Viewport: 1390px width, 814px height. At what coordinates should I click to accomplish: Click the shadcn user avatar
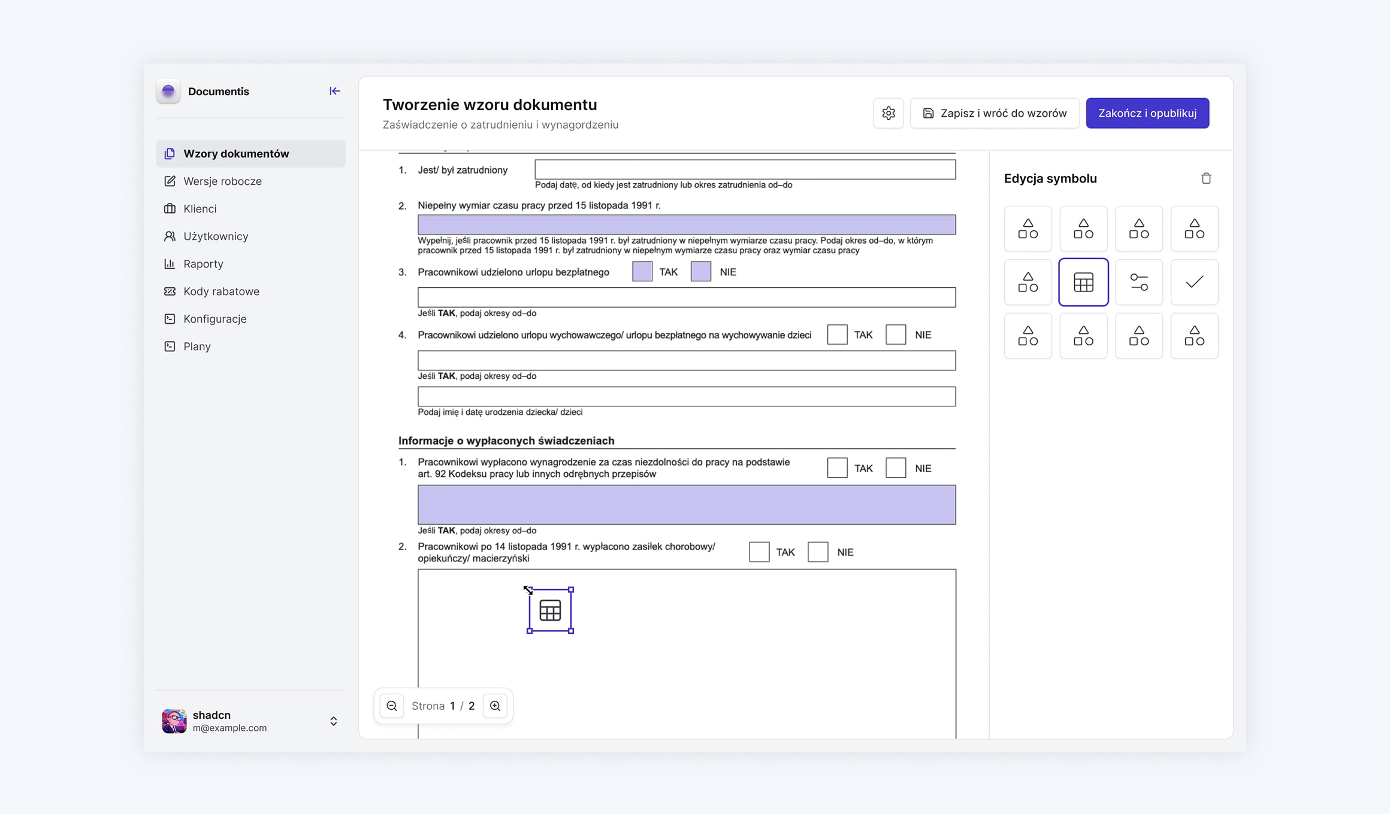(174, 721)
